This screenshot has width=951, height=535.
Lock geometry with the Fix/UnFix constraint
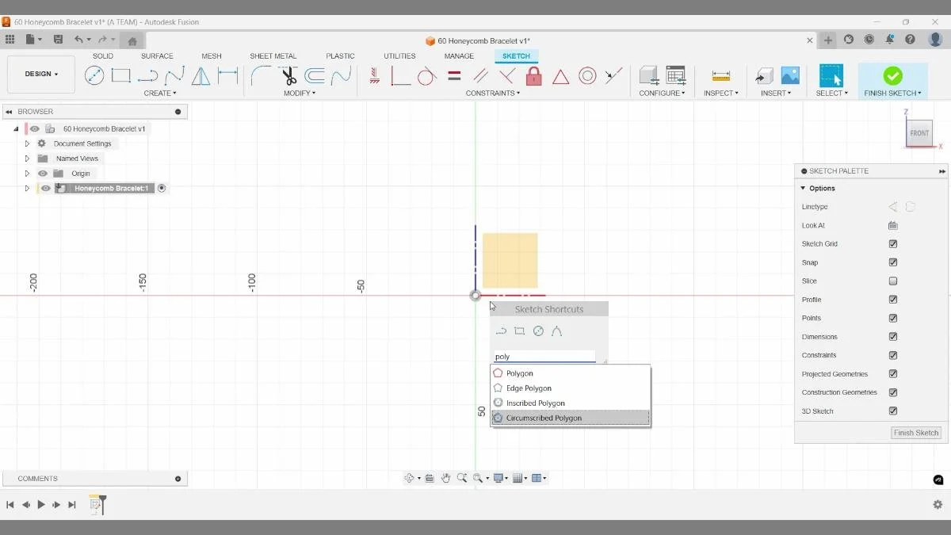coord(532,76)
